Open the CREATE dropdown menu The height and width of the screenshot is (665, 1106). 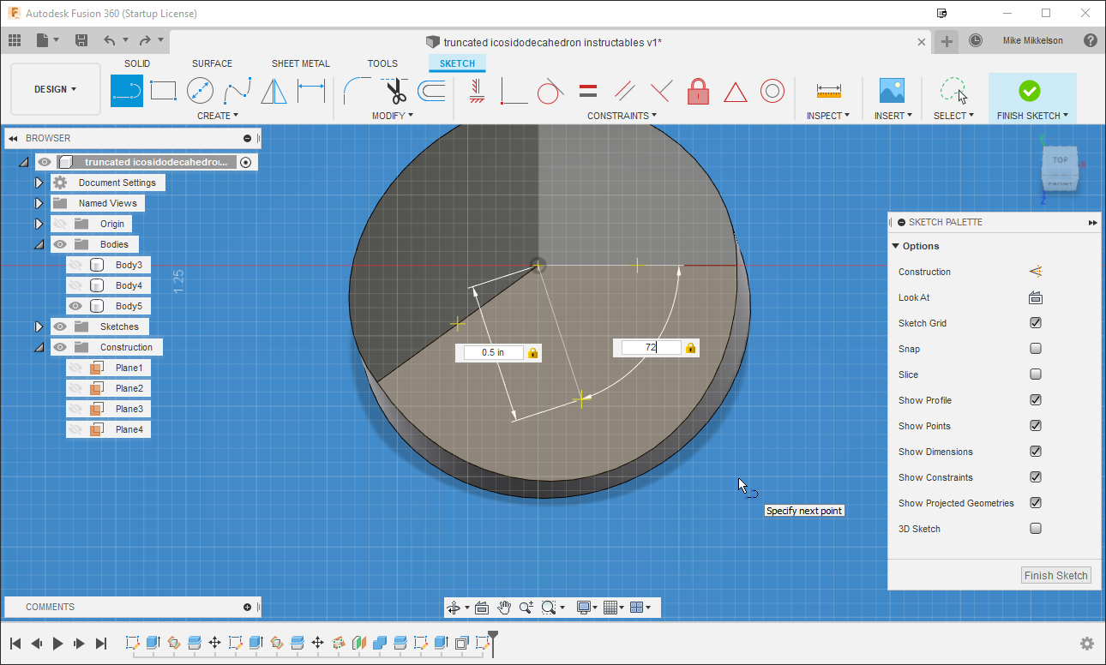217,115
